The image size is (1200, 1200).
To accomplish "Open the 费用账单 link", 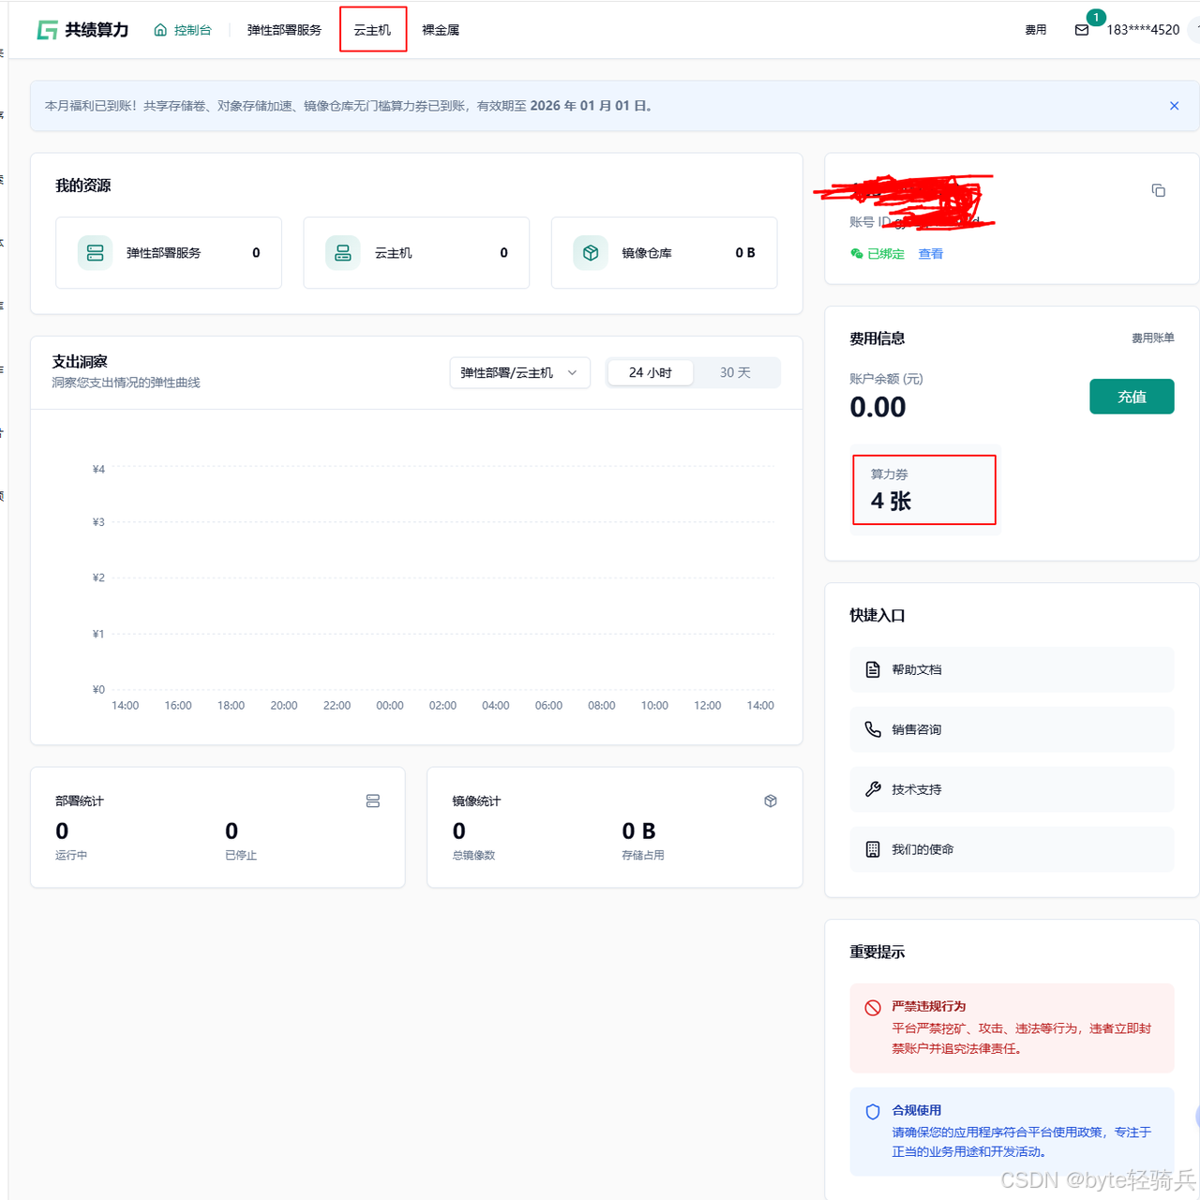I will [1152, 337].
